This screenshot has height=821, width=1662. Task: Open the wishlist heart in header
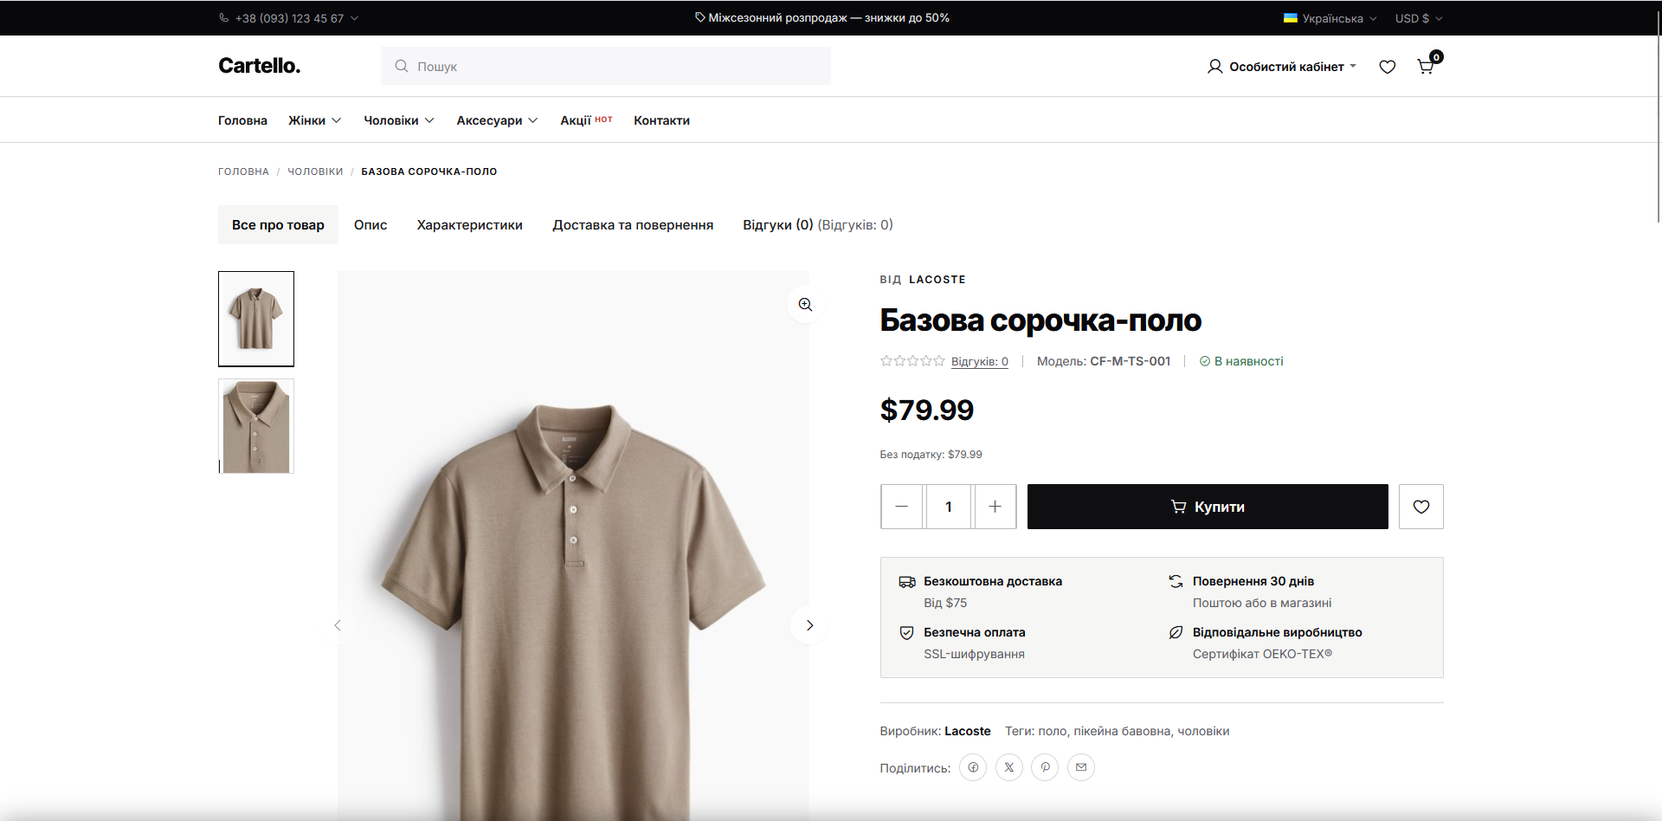point(1388,67)
